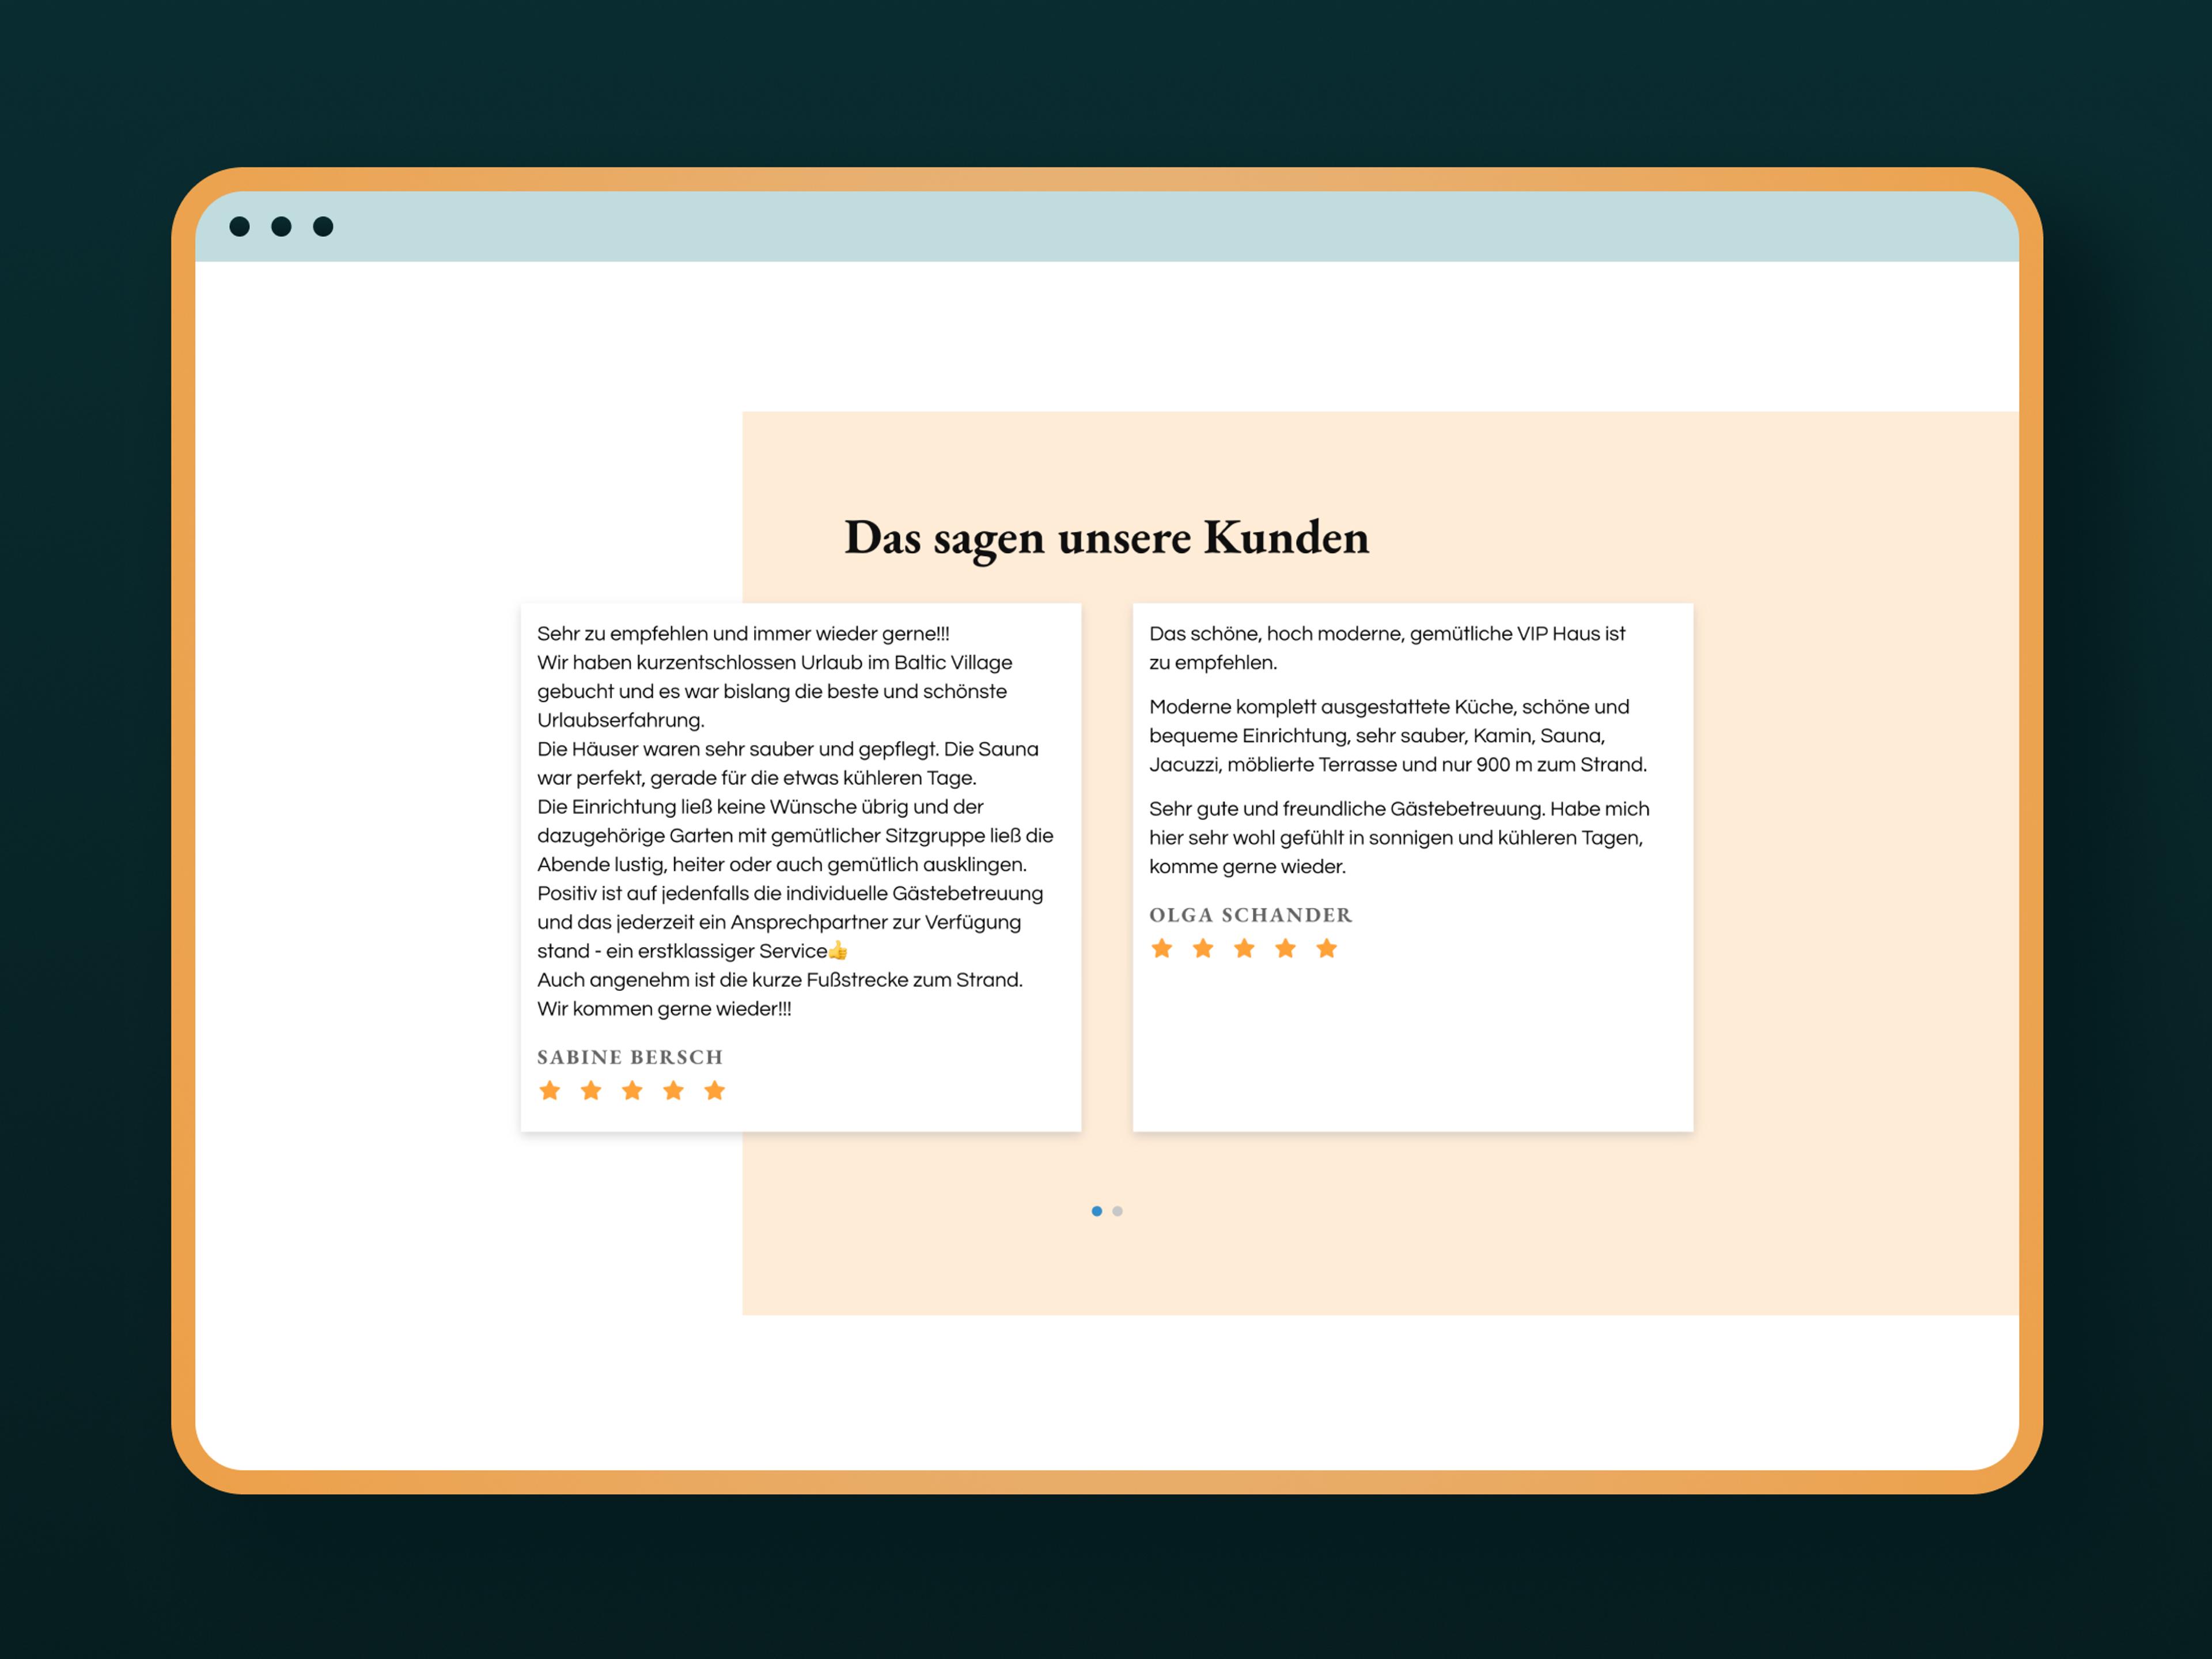Click the middle dark window dot
Viewport: 2212px width, 1659px height.
pyautogui.click(x=281, y=227)
